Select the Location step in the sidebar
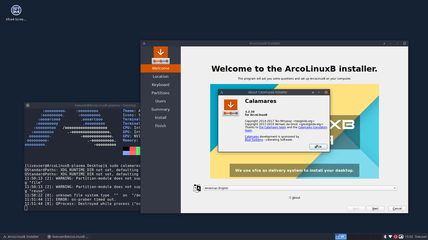 pyautogui.click(x=160, y=76)
